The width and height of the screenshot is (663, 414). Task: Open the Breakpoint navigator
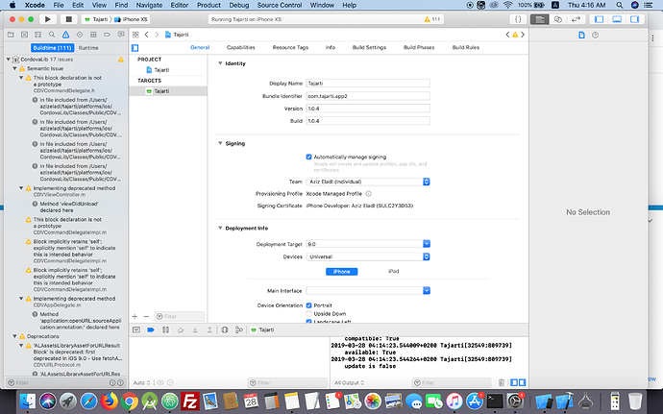pos(107,35)
